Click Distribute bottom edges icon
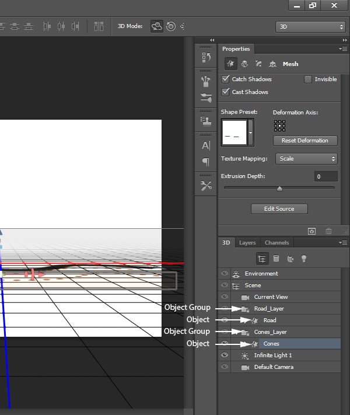 29,26
